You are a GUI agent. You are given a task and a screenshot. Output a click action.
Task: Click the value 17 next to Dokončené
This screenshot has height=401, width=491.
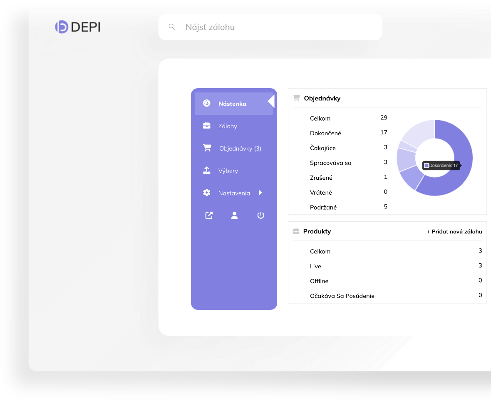[x=384, y=132]
